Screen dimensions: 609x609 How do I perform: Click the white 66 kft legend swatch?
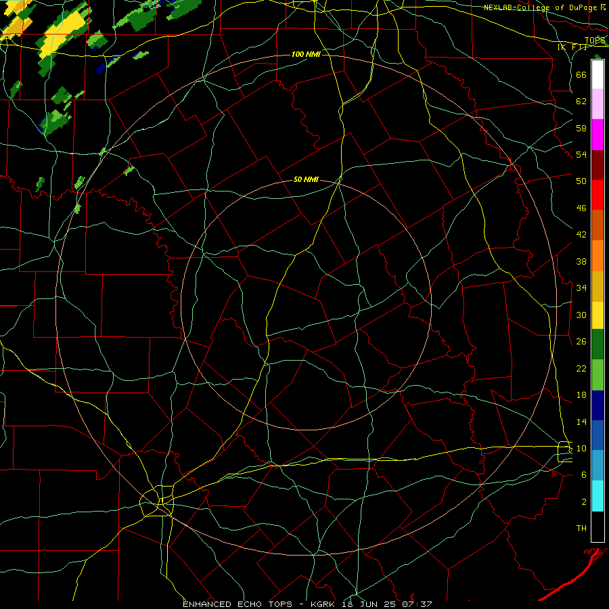597,74
